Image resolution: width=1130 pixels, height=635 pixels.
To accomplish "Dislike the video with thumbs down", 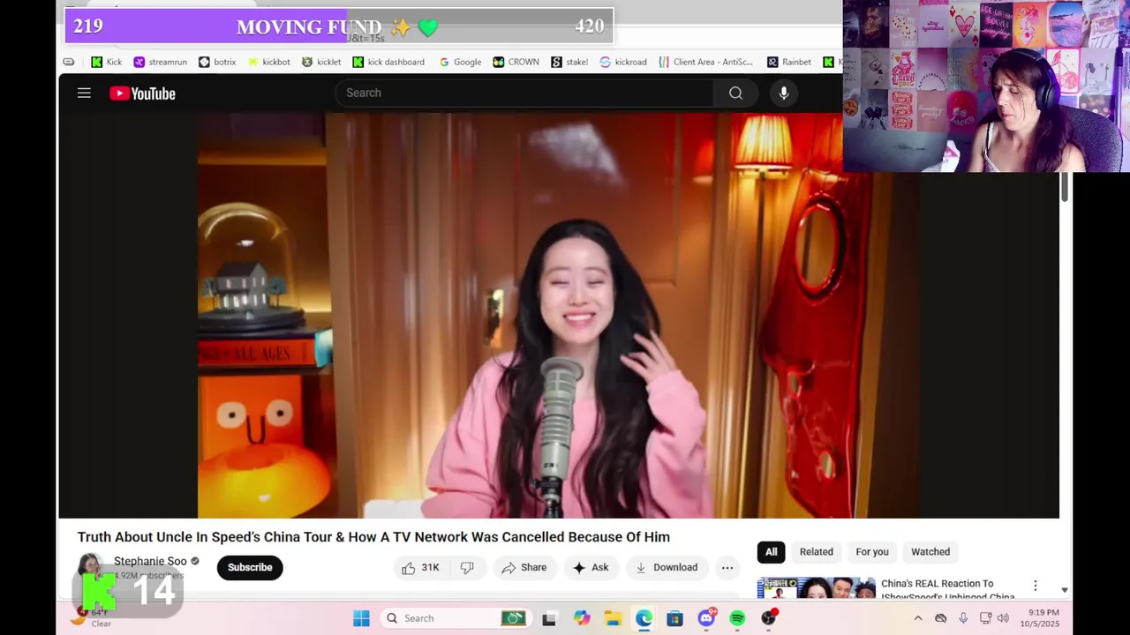I will point(467,568).
